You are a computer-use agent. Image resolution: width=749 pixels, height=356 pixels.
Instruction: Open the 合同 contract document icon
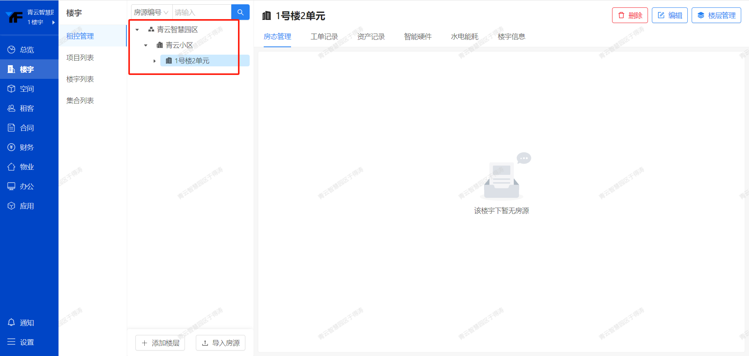(x=11, y=128)
